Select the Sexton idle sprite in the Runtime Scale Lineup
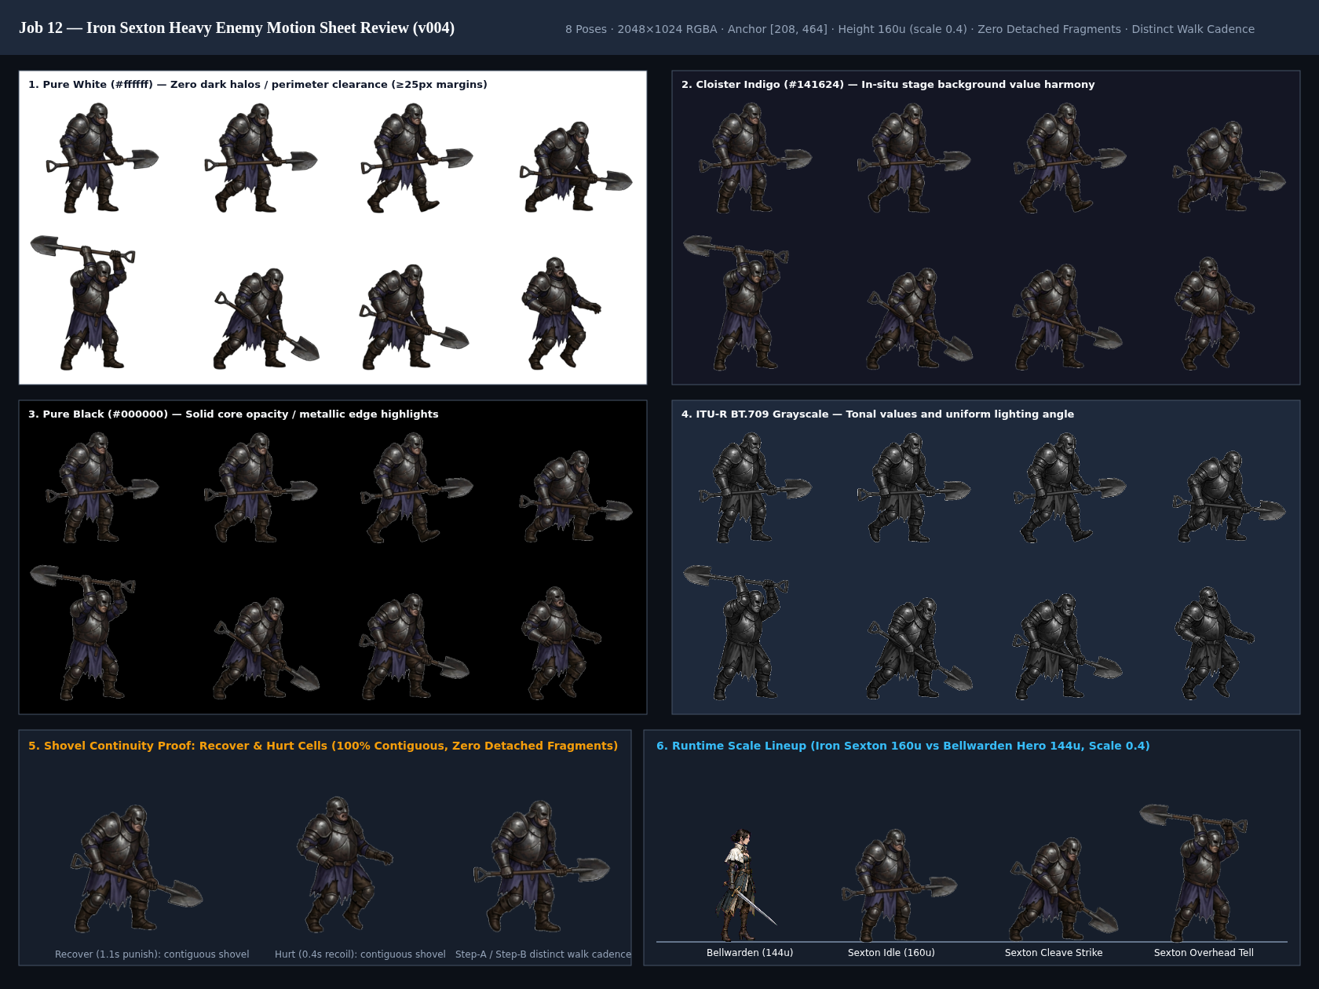The height and width of the screenshot is (989, 1319). (900, 885)
